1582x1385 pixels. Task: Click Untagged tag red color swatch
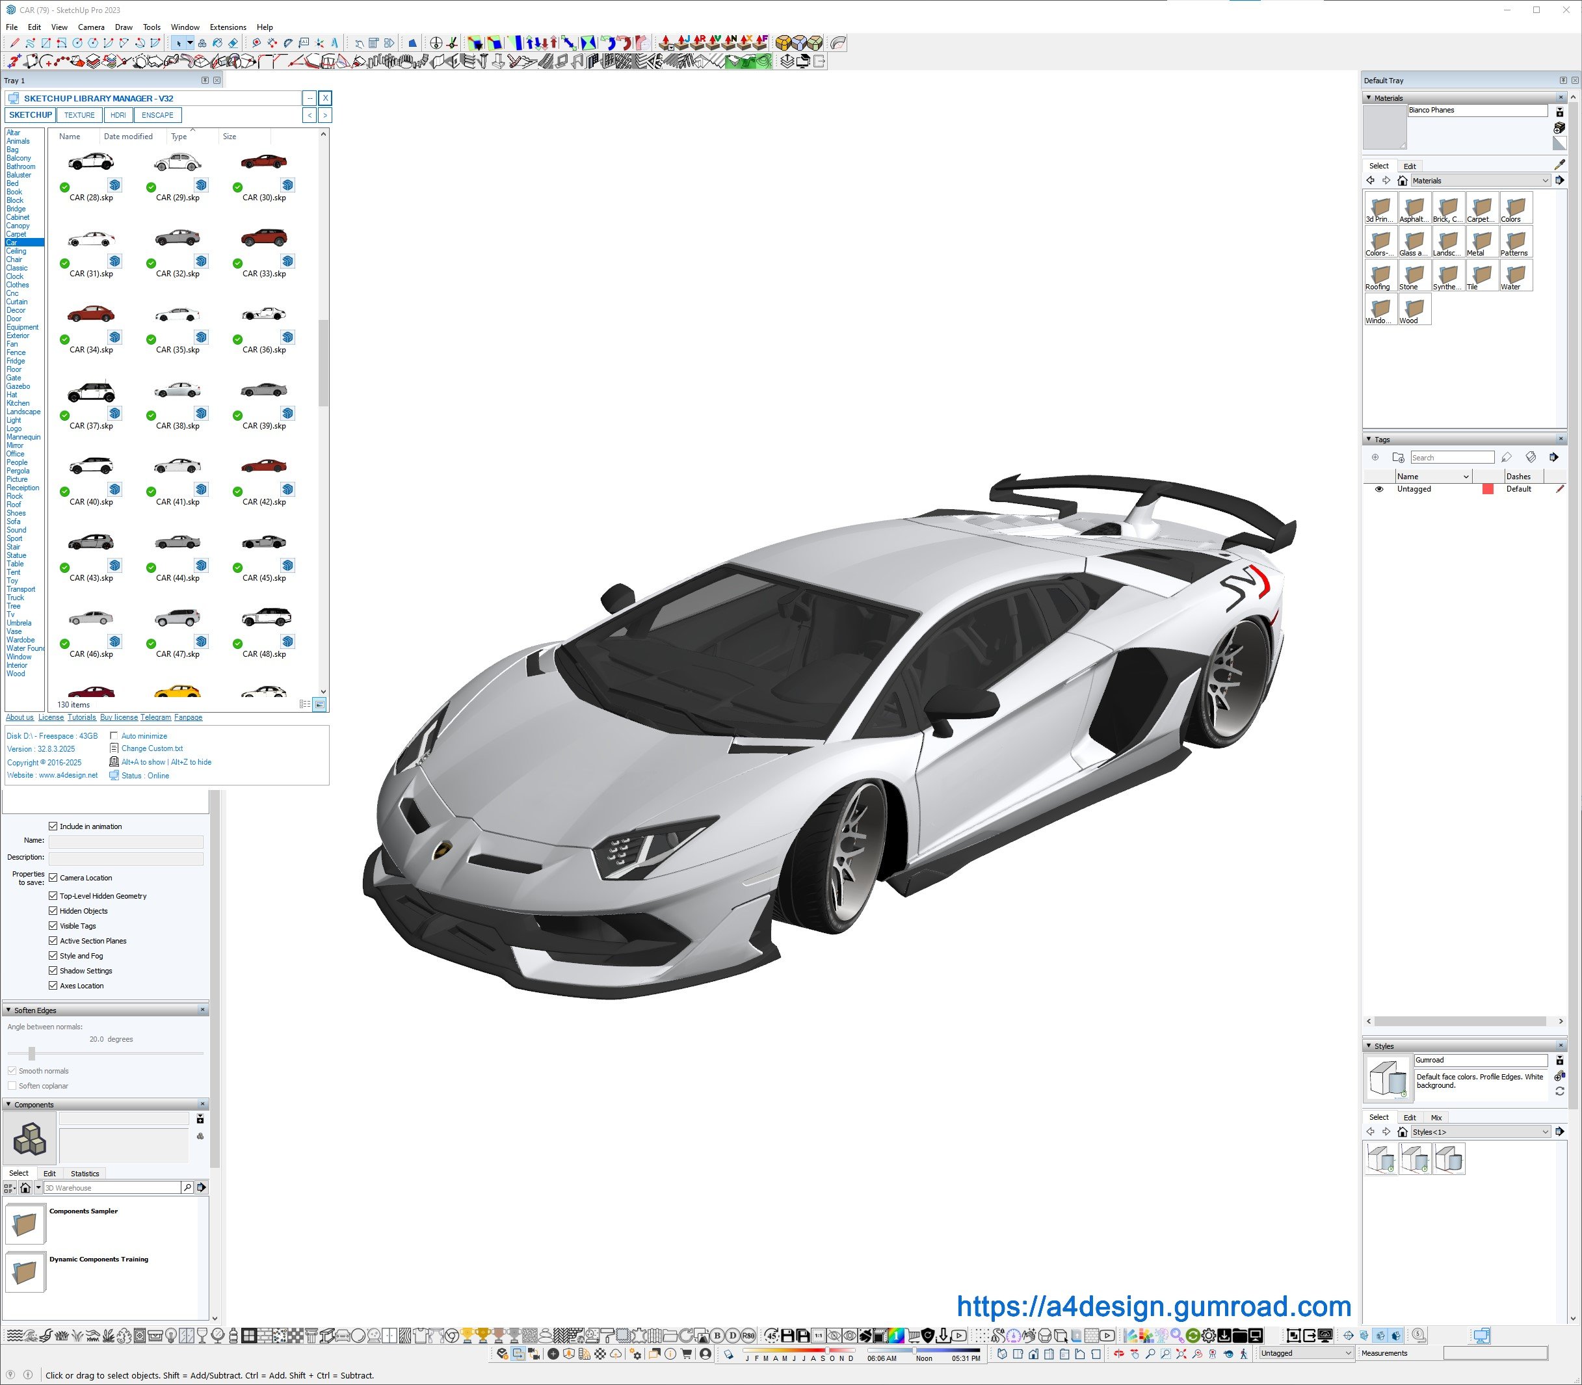(1487, 489)
